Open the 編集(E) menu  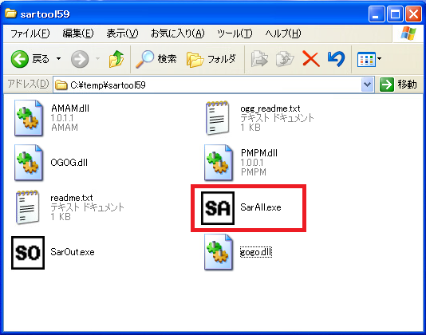[78, 33]
